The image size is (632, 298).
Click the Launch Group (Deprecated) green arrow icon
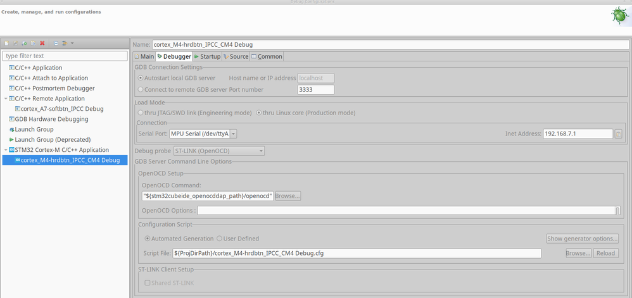(11, 140)
